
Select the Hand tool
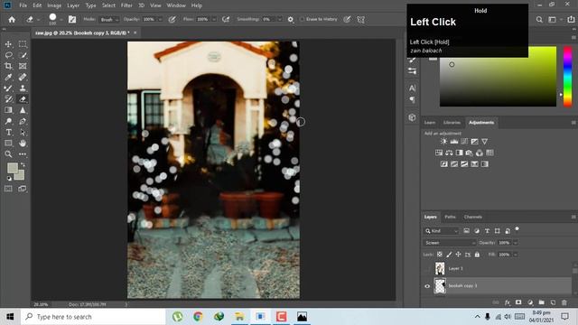(x=23, y=144)
